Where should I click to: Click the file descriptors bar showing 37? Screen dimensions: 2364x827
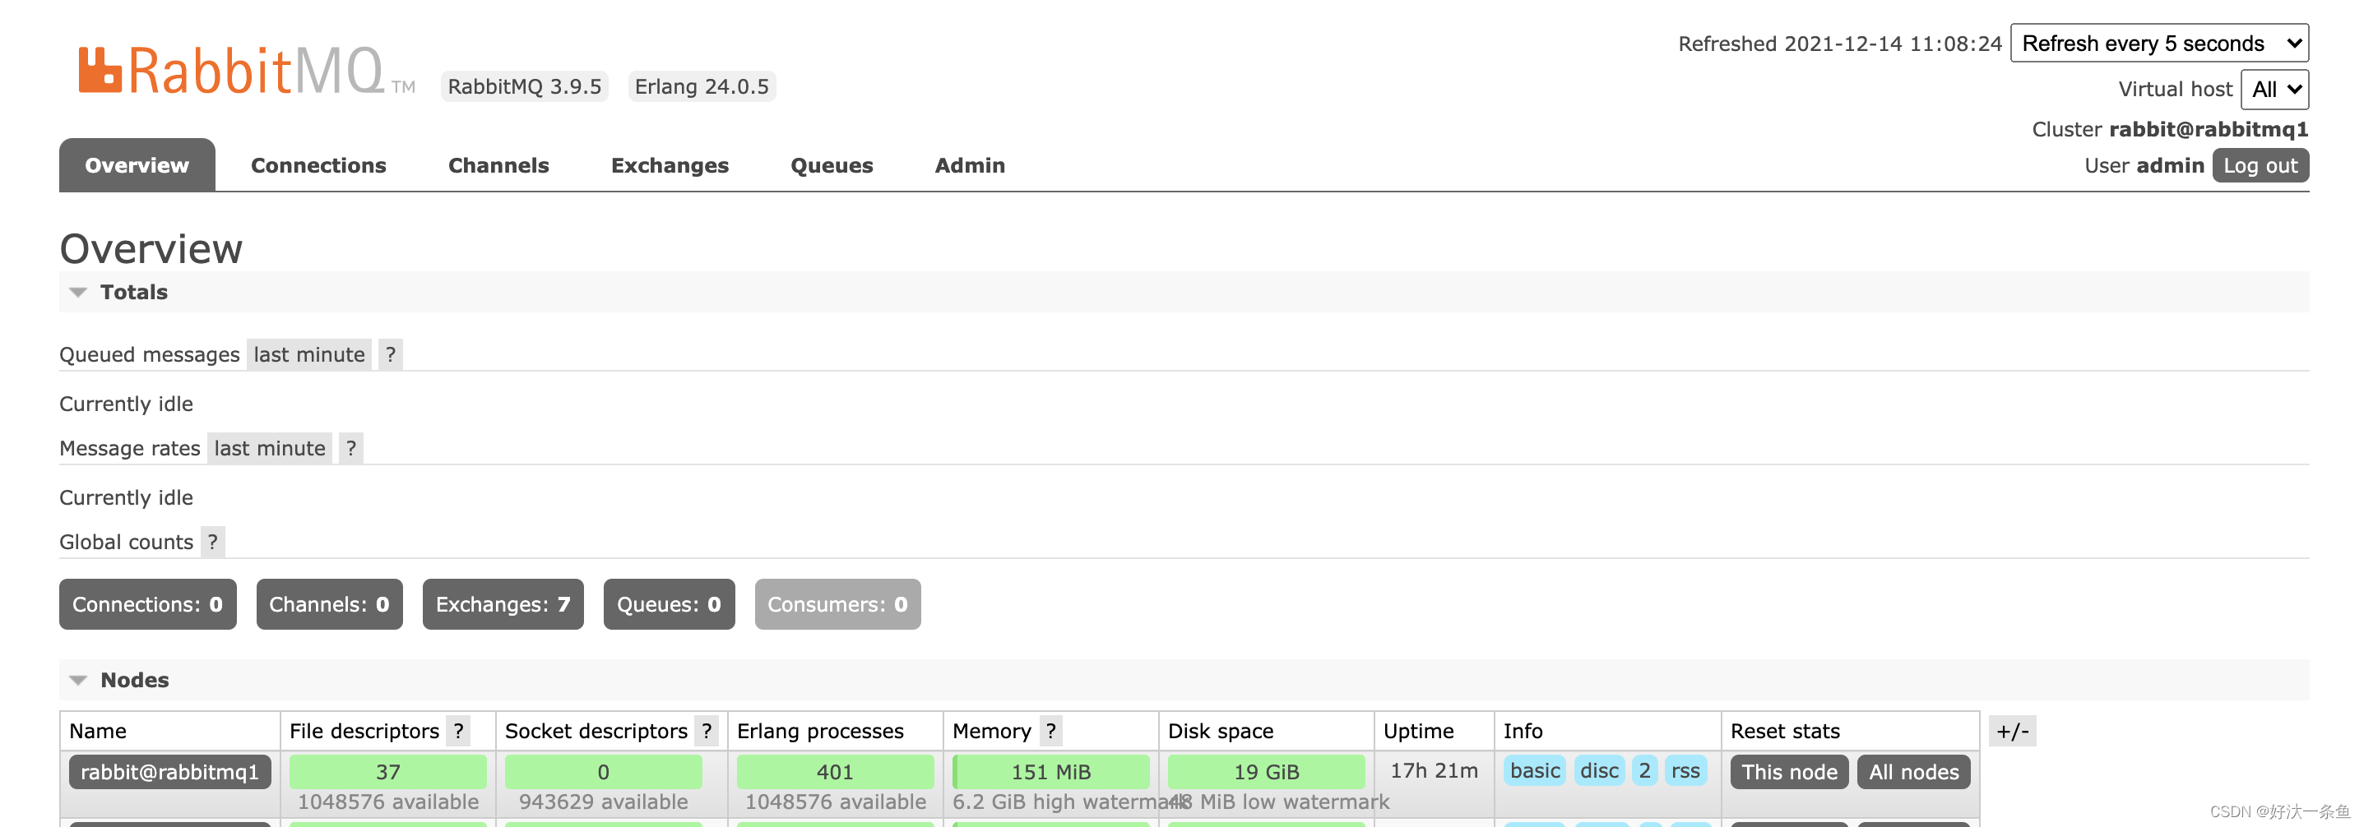(388, 771)
